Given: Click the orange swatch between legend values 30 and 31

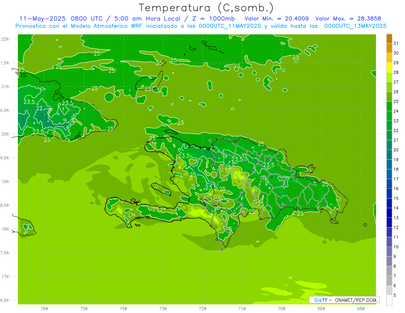Looking at the screenshot, I should click(x=389, y=48).
